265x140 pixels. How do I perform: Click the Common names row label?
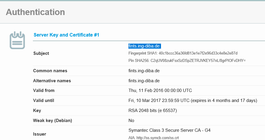(50, 71)
